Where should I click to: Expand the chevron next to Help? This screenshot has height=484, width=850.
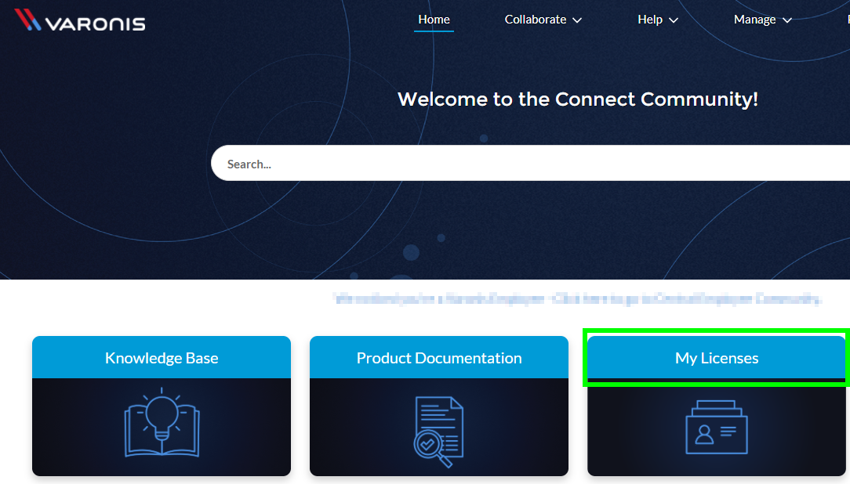[x=674, y=20]
